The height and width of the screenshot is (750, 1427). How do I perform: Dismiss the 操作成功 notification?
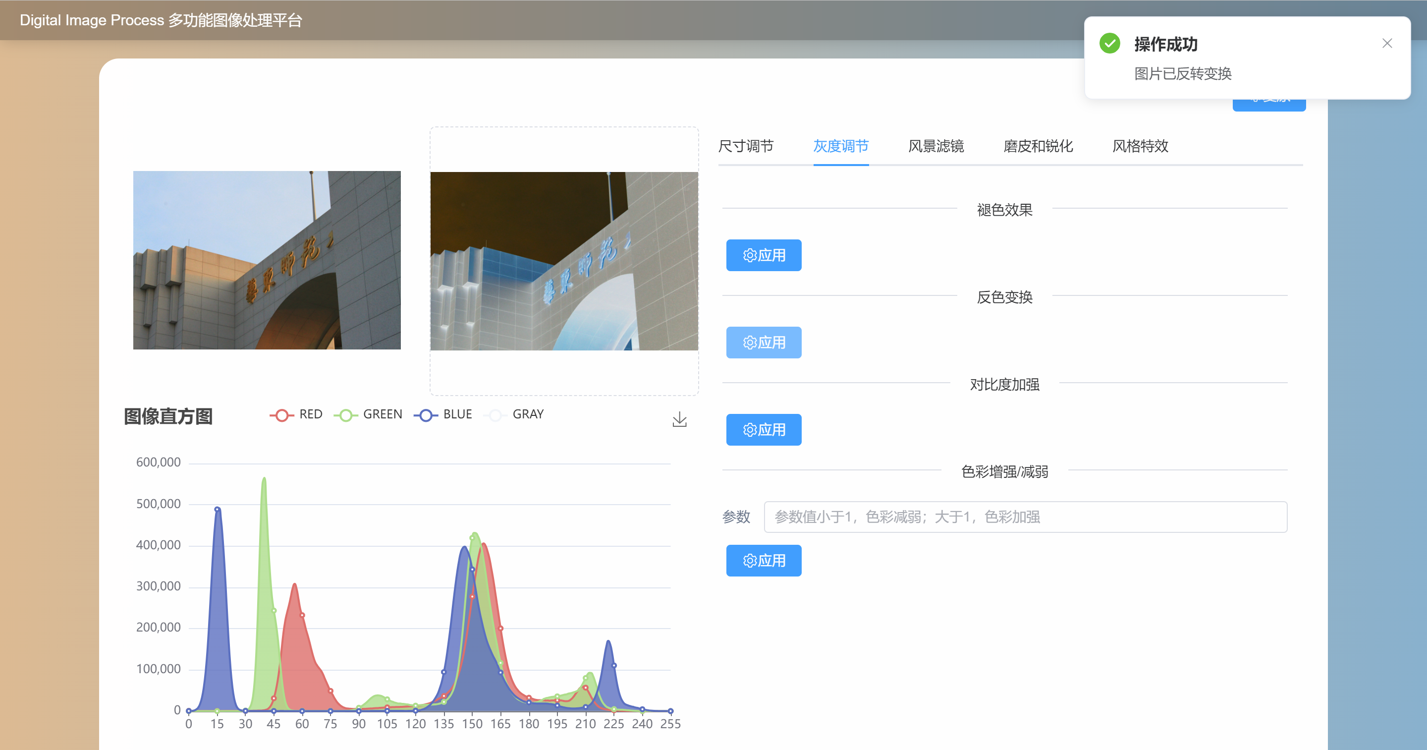point(1387,43)
